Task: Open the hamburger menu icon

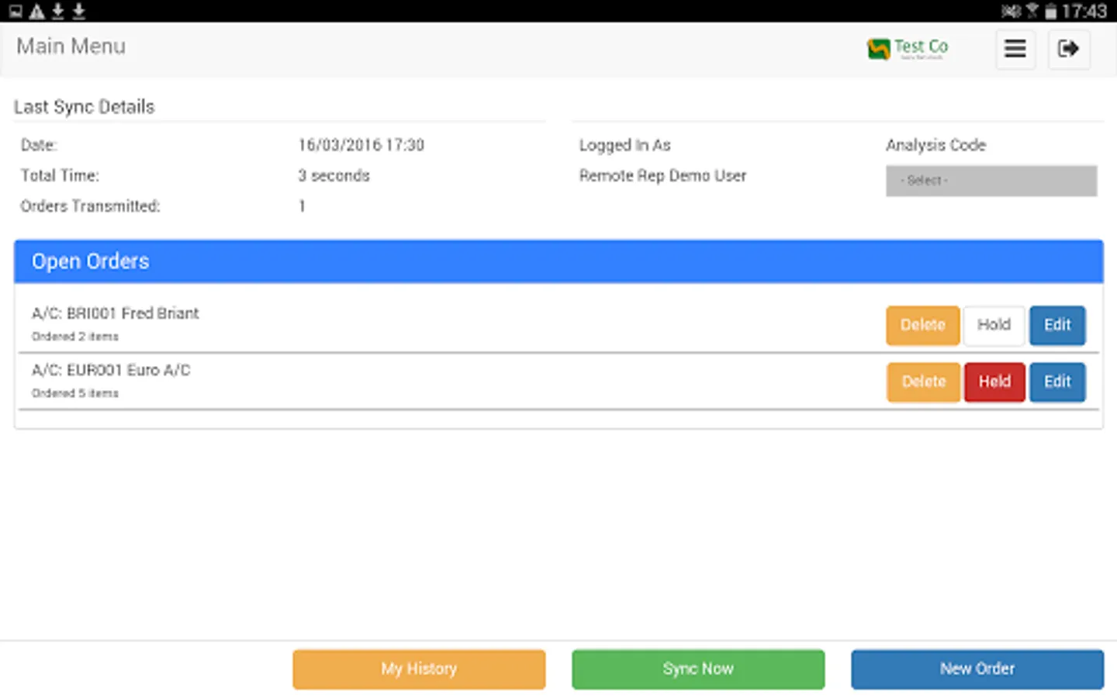Action: coord(1015,49)
